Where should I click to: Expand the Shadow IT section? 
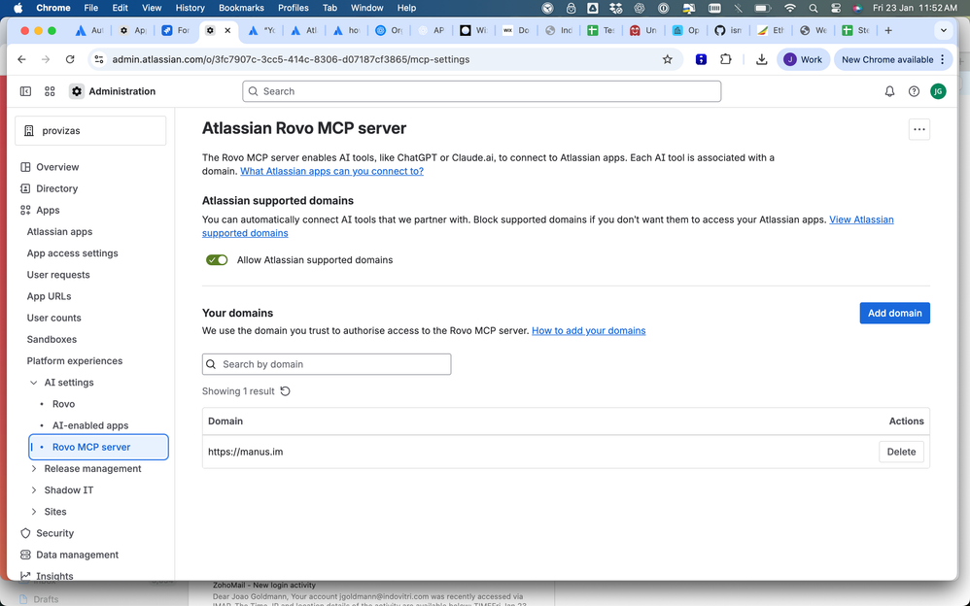[33, 490]
